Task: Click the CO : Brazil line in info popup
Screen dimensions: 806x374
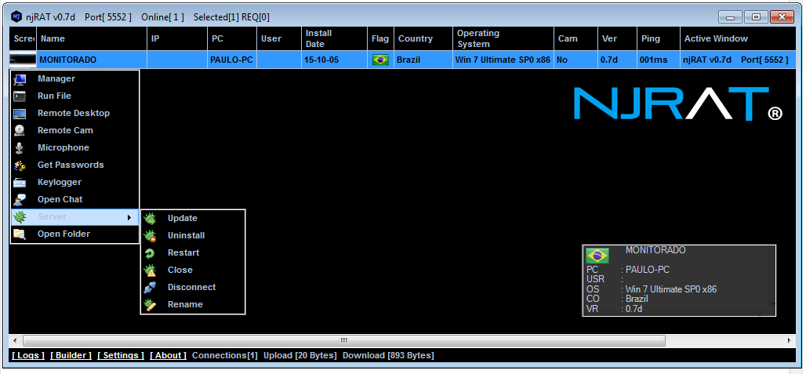Action: 617,299
